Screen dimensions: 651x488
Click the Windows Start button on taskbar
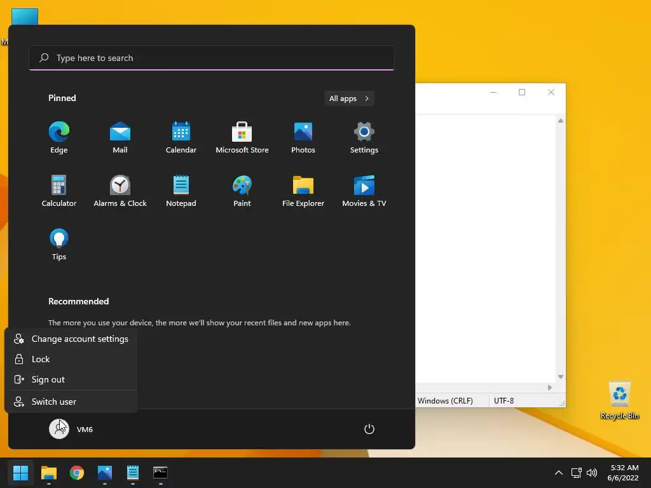point(20,473)
